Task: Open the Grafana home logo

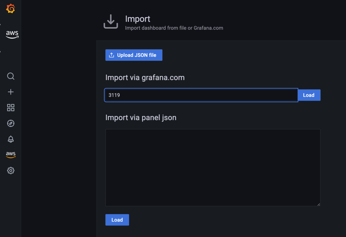Action: [x=11, y=9]
